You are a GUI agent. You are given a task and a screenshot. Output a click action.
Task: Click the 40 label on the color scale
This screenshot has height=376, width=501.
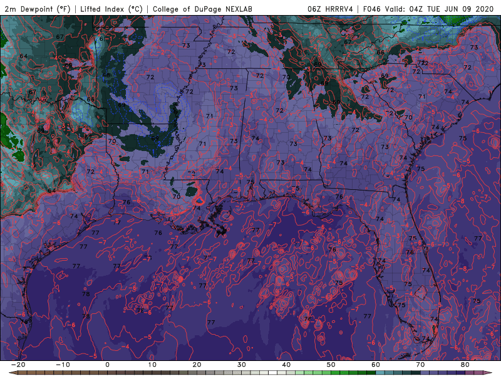286,365
